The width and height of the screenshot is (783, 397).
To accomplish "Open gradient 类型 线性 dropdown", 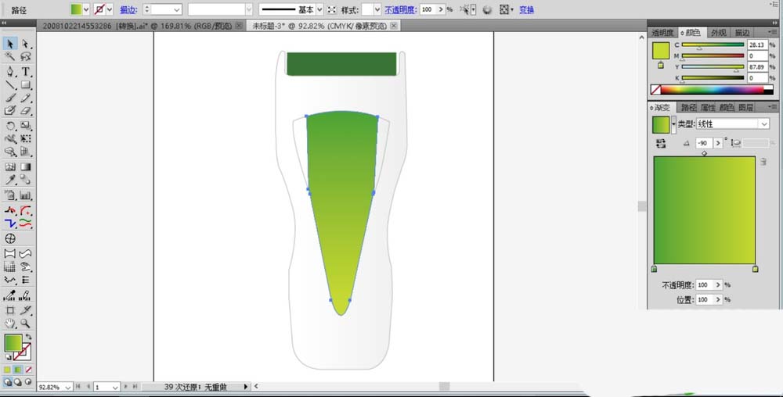I will [763, 124].
